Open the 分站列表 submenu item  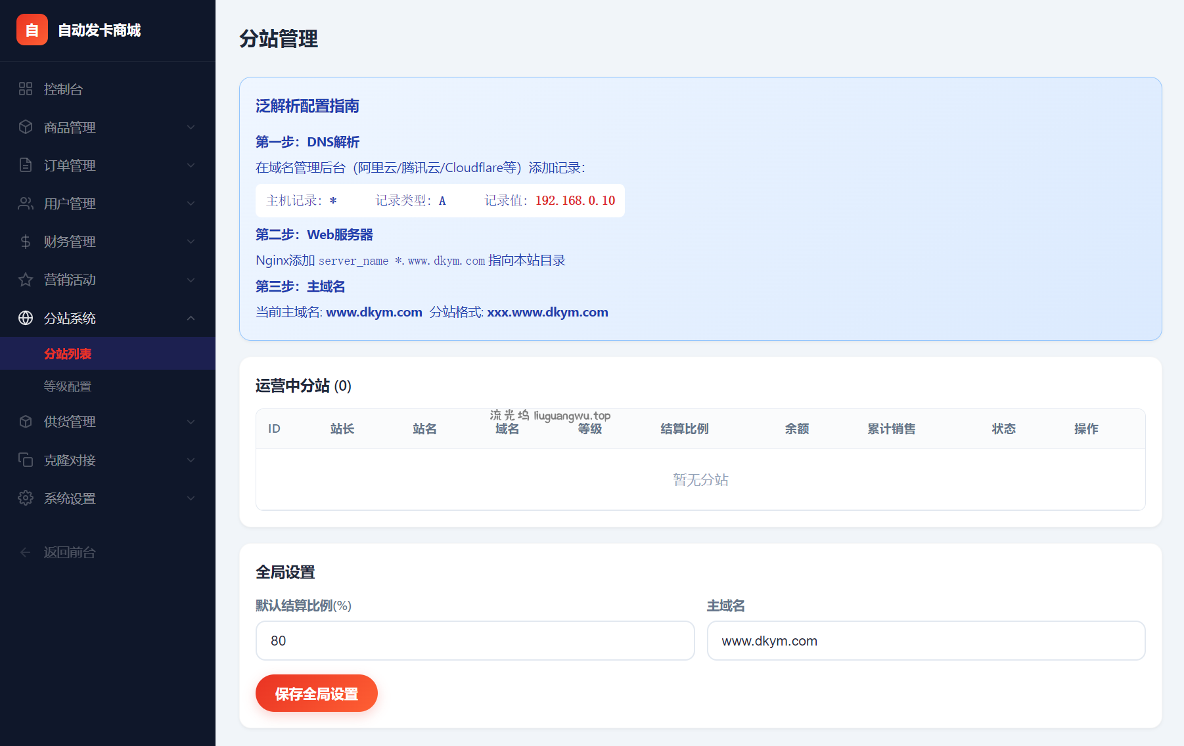68,354
